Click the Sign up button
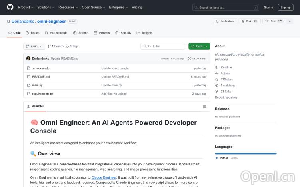Viewport: 300px width, 187px height. (x=286, y=7)
